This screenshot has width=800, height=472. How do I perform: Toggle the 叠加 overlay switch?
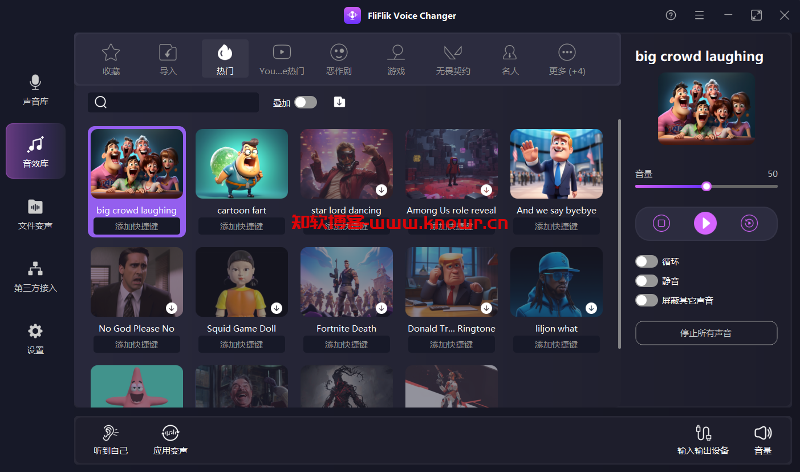[306, 102]
